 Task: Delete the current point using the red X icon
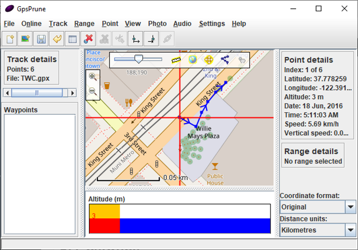coord(88,38)
